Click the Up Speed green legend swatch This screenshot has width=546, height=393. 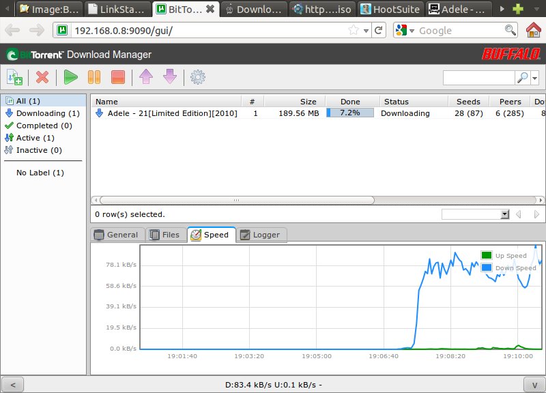487,256
